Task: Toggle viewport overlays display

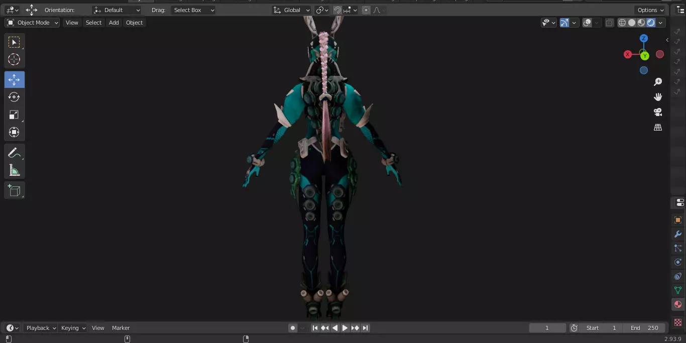Action: coord(587,23)
